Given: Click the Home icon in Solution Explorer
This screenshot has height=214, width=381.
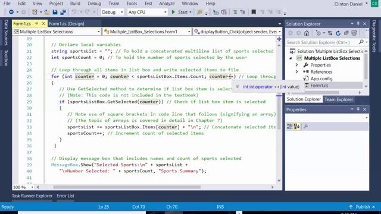Looking at the screenshot, I should point(307,33).
